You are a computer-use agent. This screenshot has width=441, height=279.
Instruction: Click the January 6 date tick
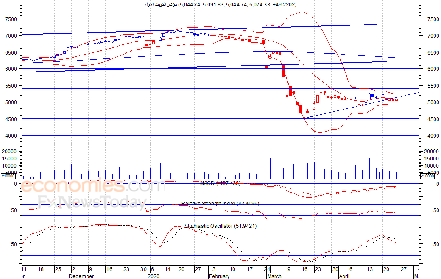coord(152,269)
